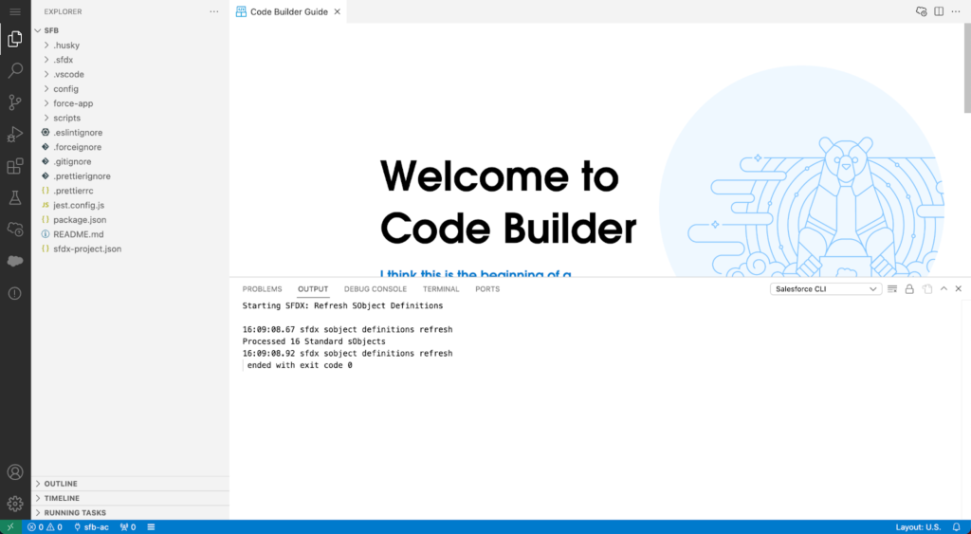Switch to the Debug Console tab

[x=376, y=288]
